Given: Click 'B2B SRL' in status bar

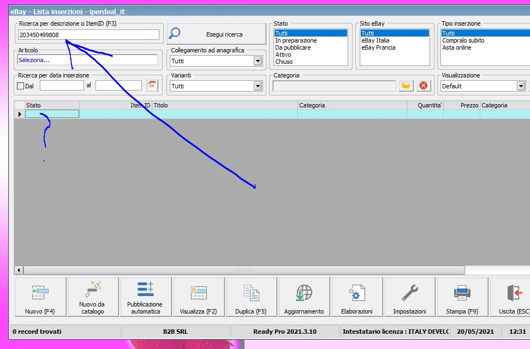Looking at the screenshot, I should 175,332.
